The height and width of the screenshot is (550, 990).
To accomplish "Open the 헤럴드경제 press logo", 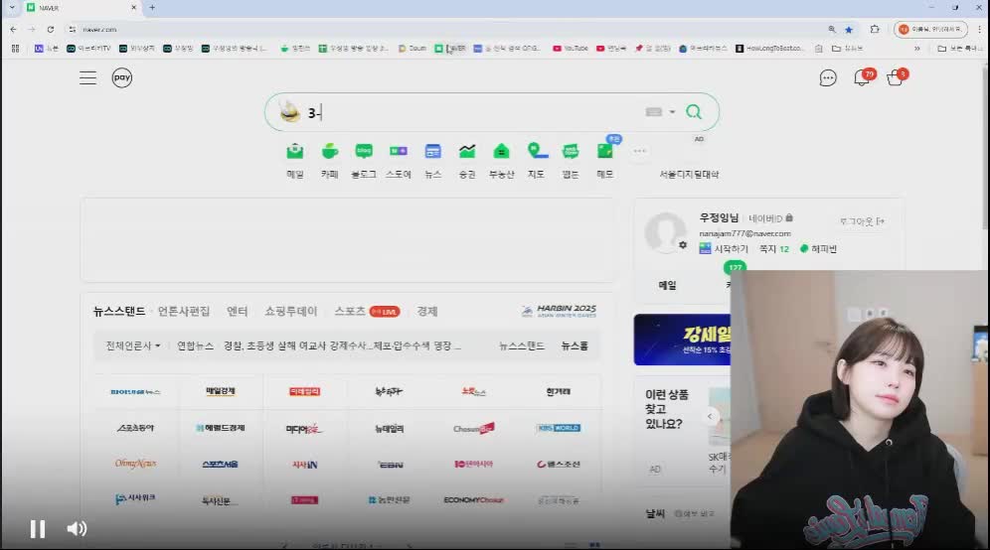I will pyautogui.click(x=221, y=428).
